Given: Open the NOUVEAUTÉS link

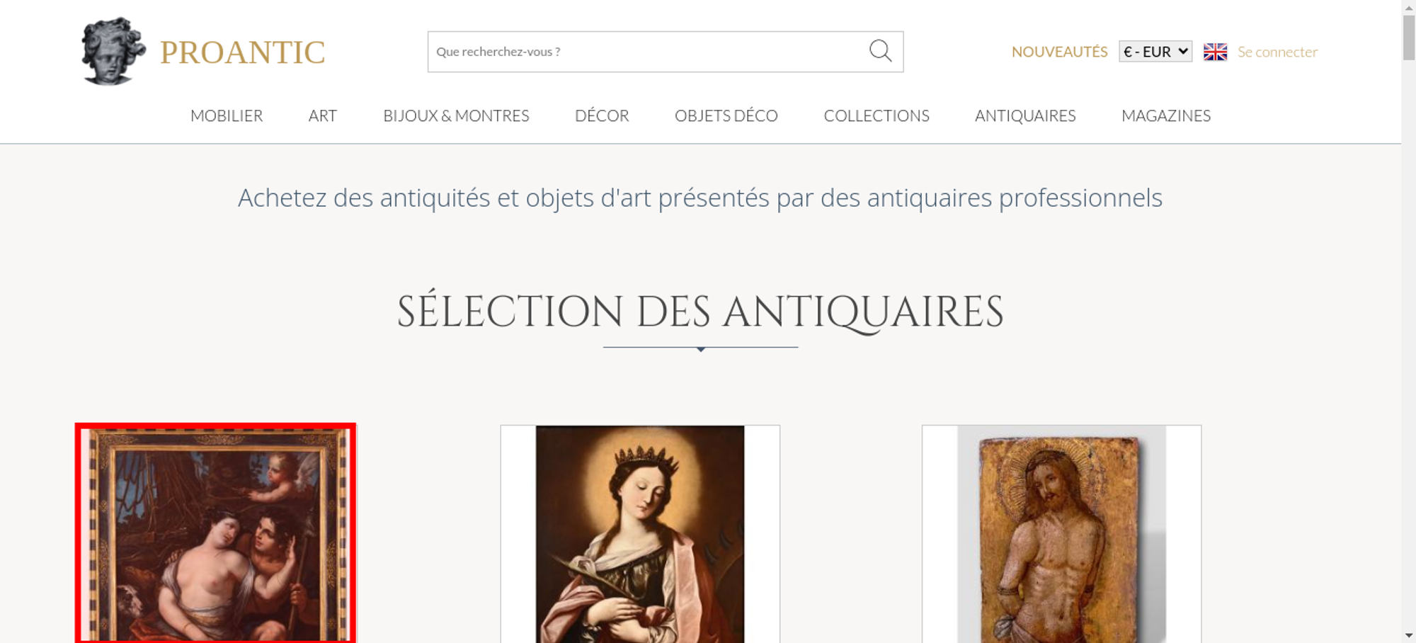Looking at the screenshot, I should [x=1059, y=52].
